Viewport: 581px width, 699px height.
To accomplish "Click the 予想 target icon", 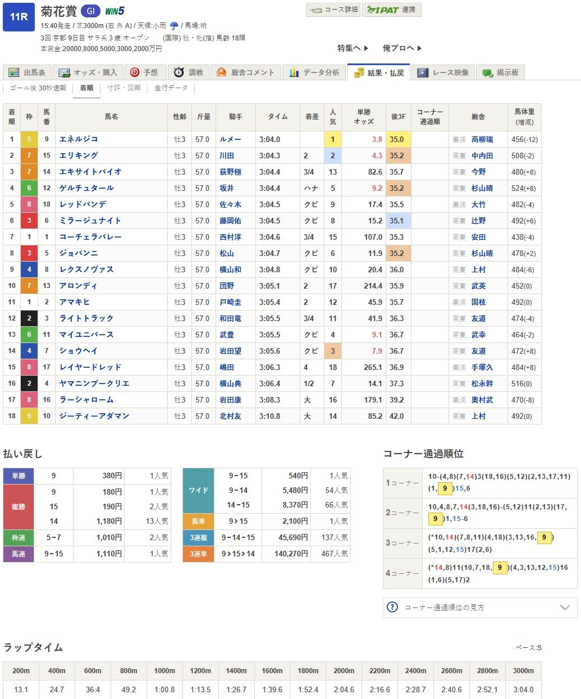I will [x=135, y=72].
